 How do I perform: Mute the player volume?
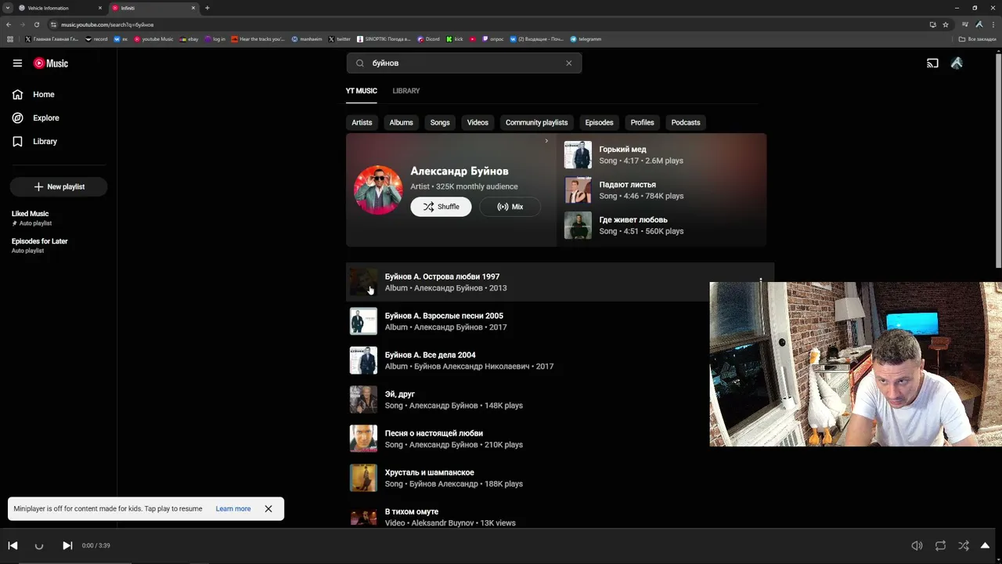[x=917, y=546]
